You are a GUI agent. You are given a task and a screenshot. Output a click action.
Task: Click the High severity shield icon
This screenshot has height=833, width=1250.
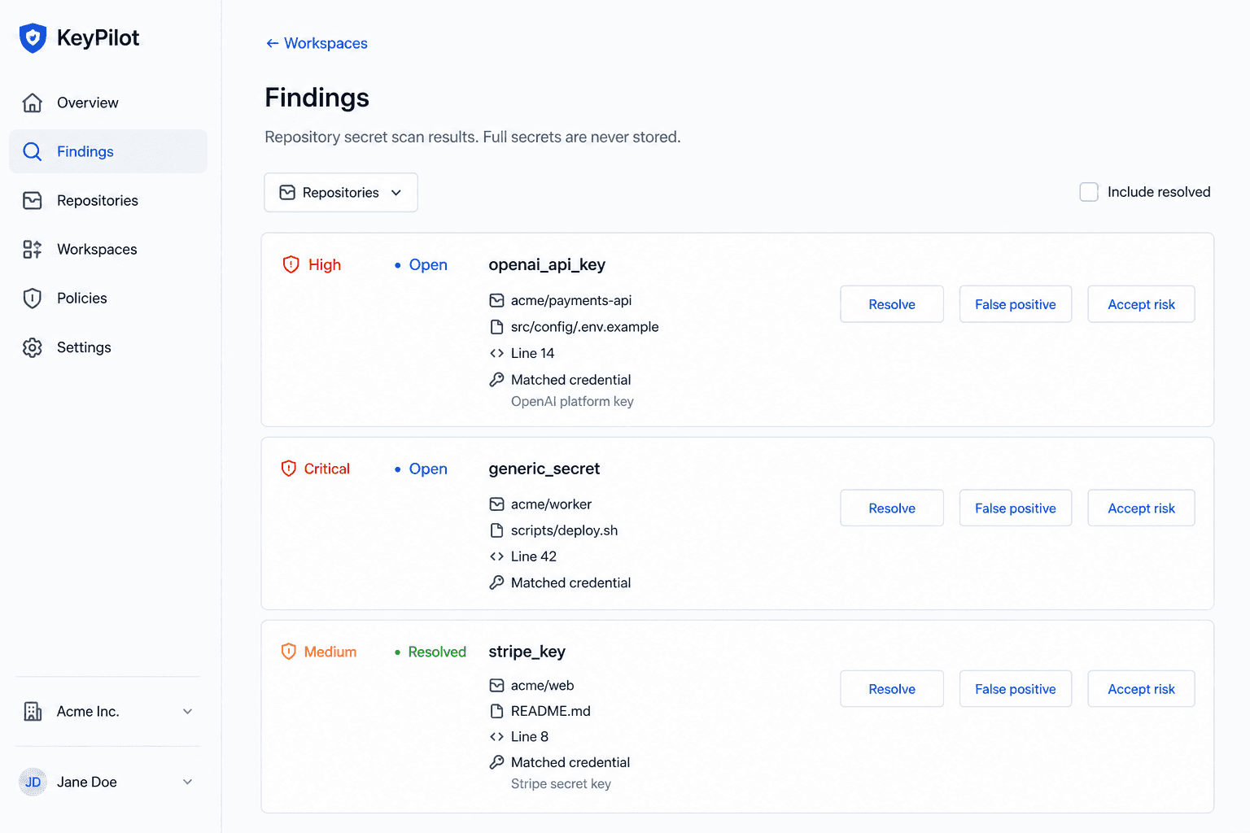pyautogui.click(x=291, y=264)
